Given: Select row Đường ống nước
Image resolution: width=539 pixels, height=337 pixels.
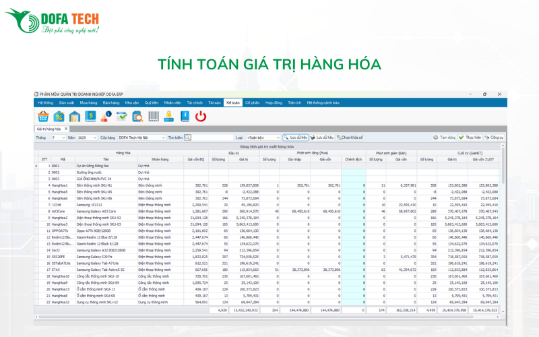Looking at the screenshot, I should coord(268,173).
